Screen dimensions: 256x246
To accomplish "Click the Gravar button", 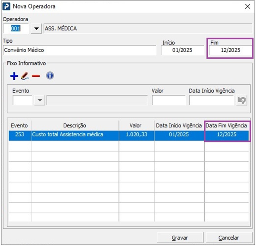I will pos(180,238).
